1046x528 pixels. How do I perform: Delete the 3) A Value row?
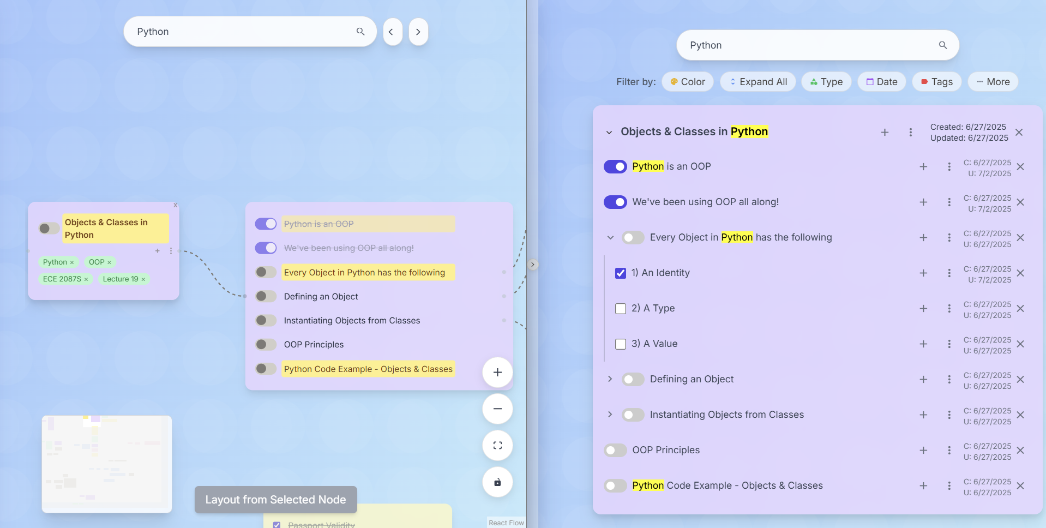[1020, 344]
